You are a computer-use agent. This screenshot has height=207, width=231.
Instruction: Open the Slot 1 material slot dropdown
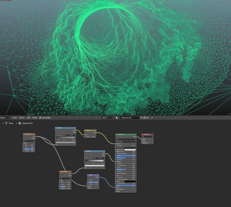point(108,118)
